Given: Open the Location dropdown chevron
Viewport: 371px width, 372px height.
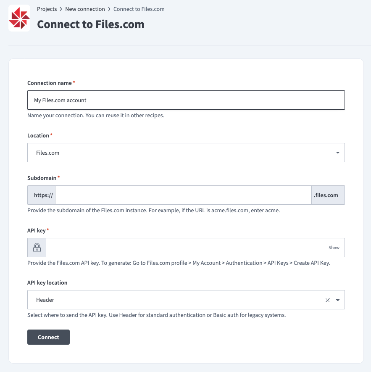Looking at the screenshot, I should (x=337, y=153).
